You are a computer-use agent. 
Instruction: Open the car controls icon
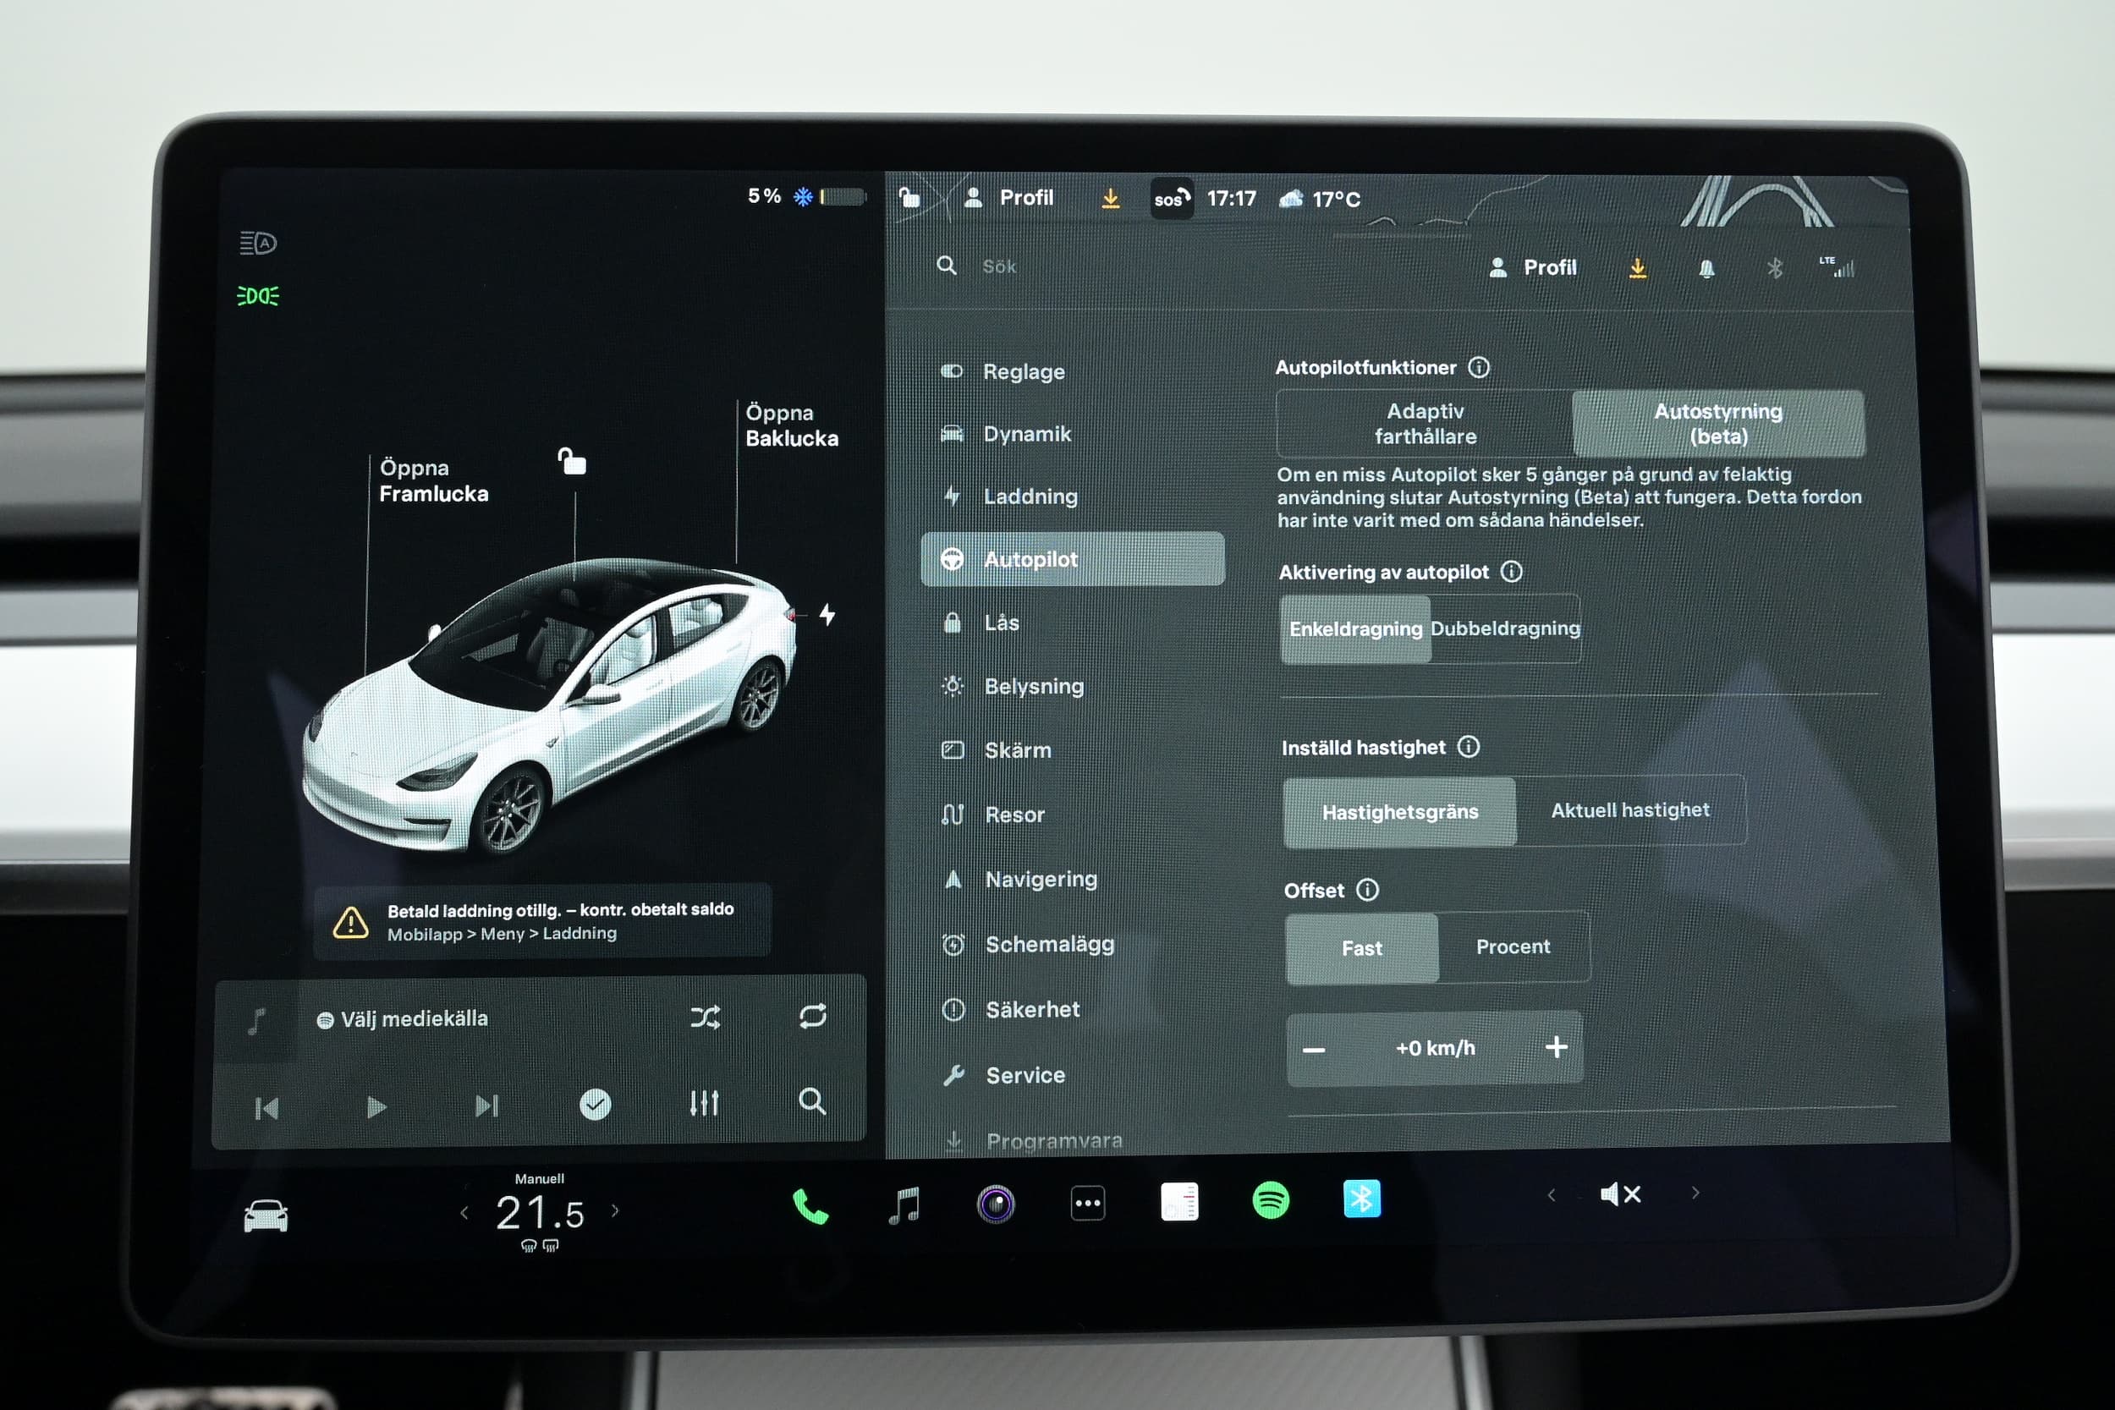click(266, 1215)
